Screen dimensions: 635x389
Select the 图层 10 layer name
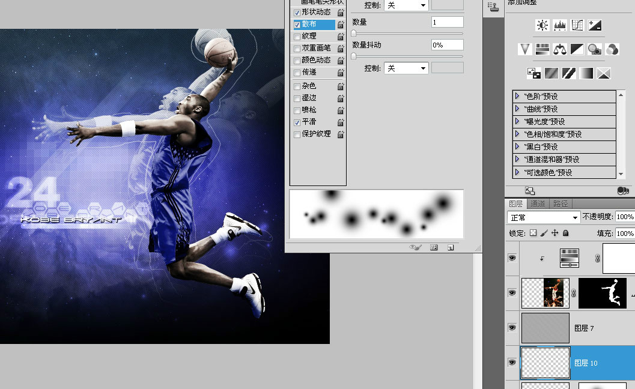coord(586,363)
